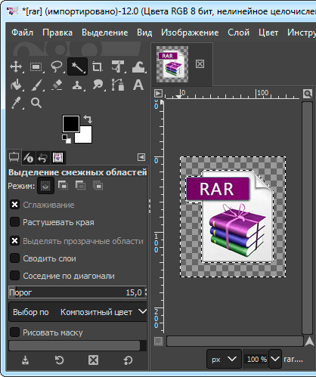
Task: Select the Paths tool
Action: (x=118, y=85)
